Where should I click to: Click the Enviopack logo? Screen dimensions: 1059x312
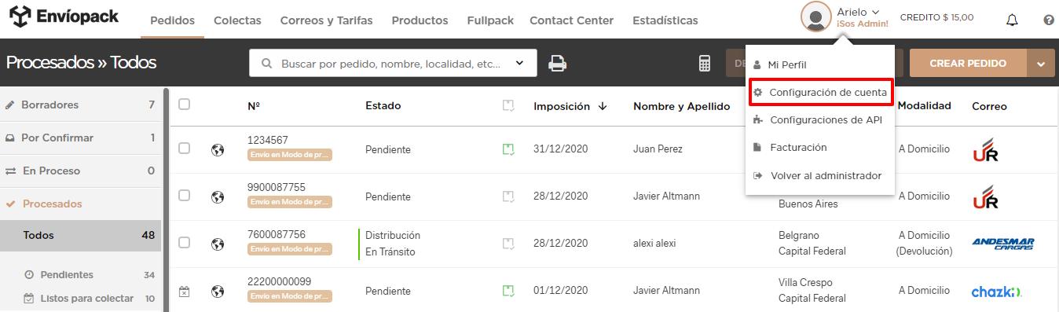(x=64, y=15)
